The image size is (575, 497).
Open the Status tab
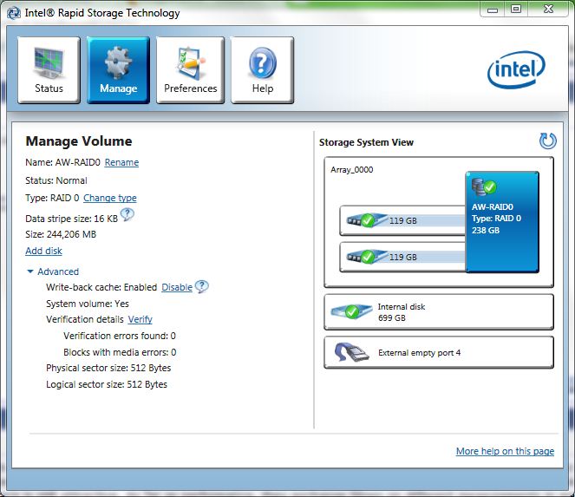tap(49, 70)
